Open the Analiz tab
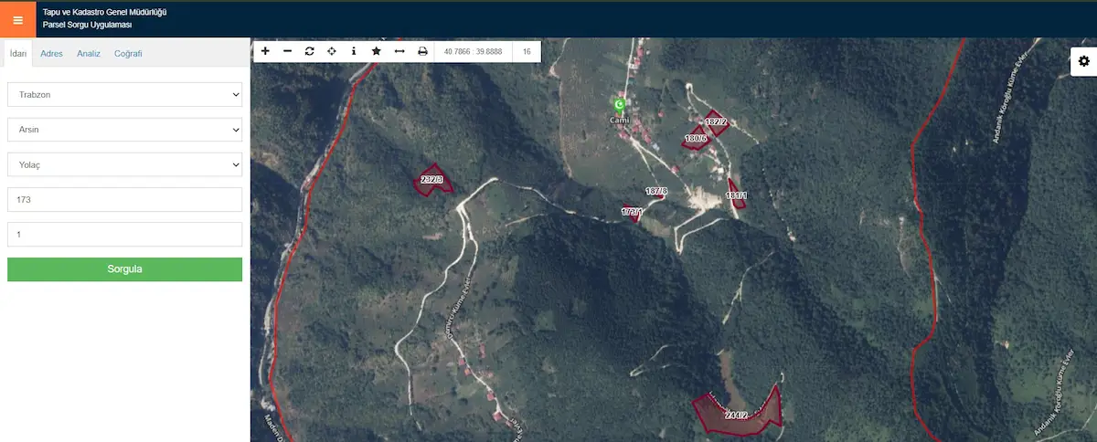Image resolution: width=1097 pixels, height=442 pixels. point(89,53)
